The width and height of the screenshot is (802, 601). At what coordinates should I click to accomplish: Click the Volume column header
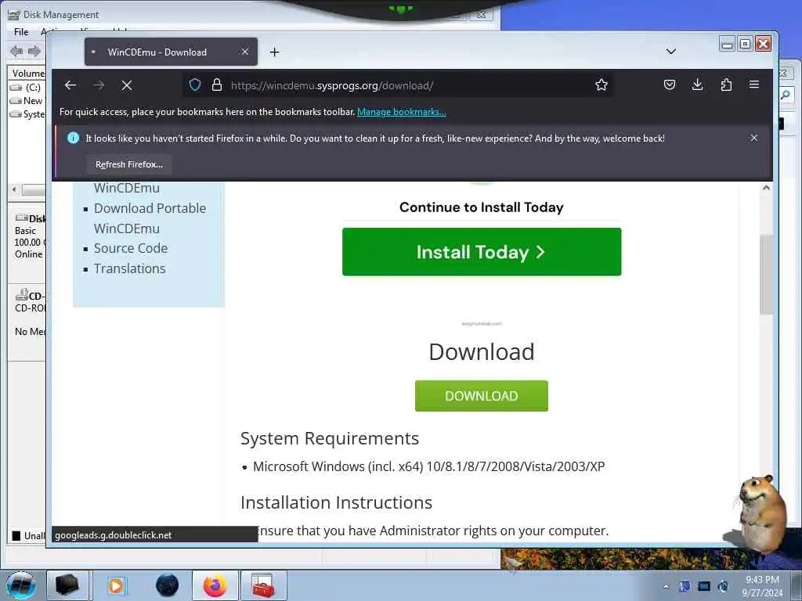point(27,73)
